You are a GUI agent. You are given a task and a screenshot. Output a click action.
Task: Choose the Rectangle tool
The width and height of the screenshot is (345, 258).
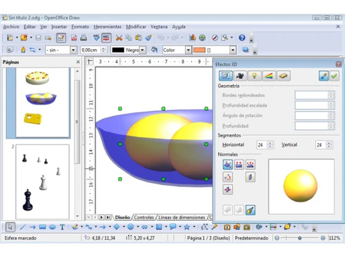[x=42, y=227]
